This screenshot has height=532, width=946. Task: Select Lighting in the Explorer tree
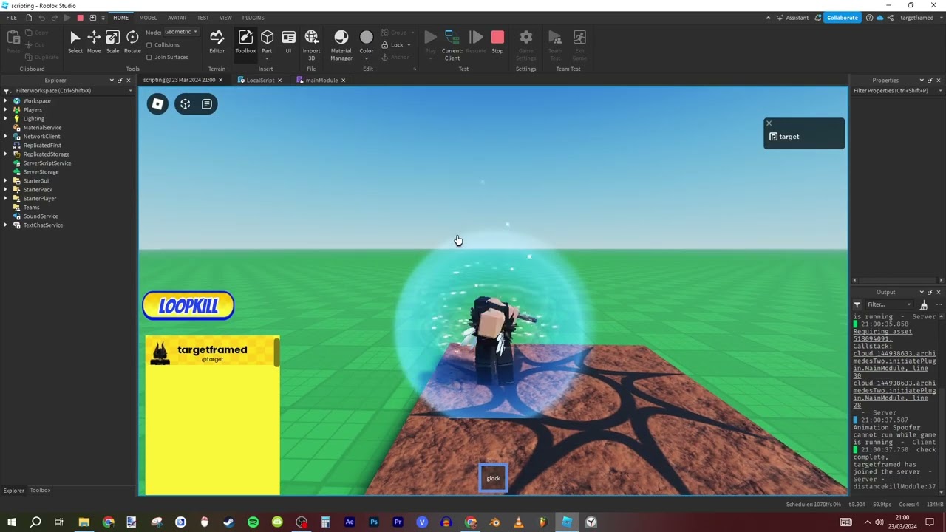(x=33, y=119)
